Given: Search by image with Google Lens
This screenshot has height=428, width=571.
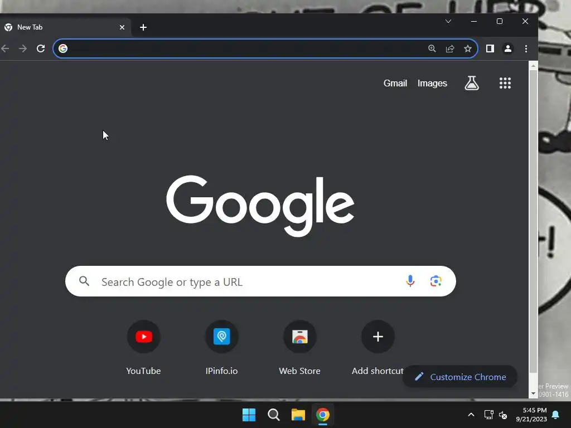Looking at the screenshot, I should (436, 281).
